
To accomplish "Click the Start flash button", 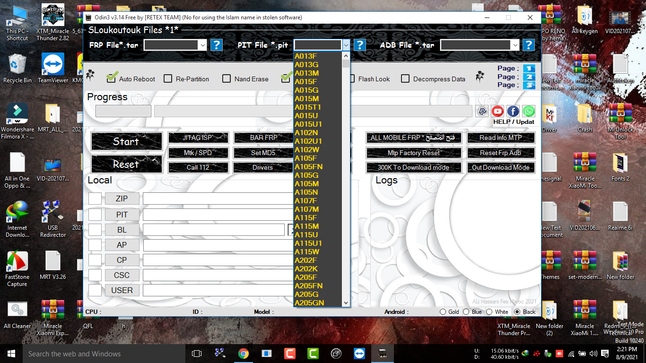I will click(x=126, y=141).
